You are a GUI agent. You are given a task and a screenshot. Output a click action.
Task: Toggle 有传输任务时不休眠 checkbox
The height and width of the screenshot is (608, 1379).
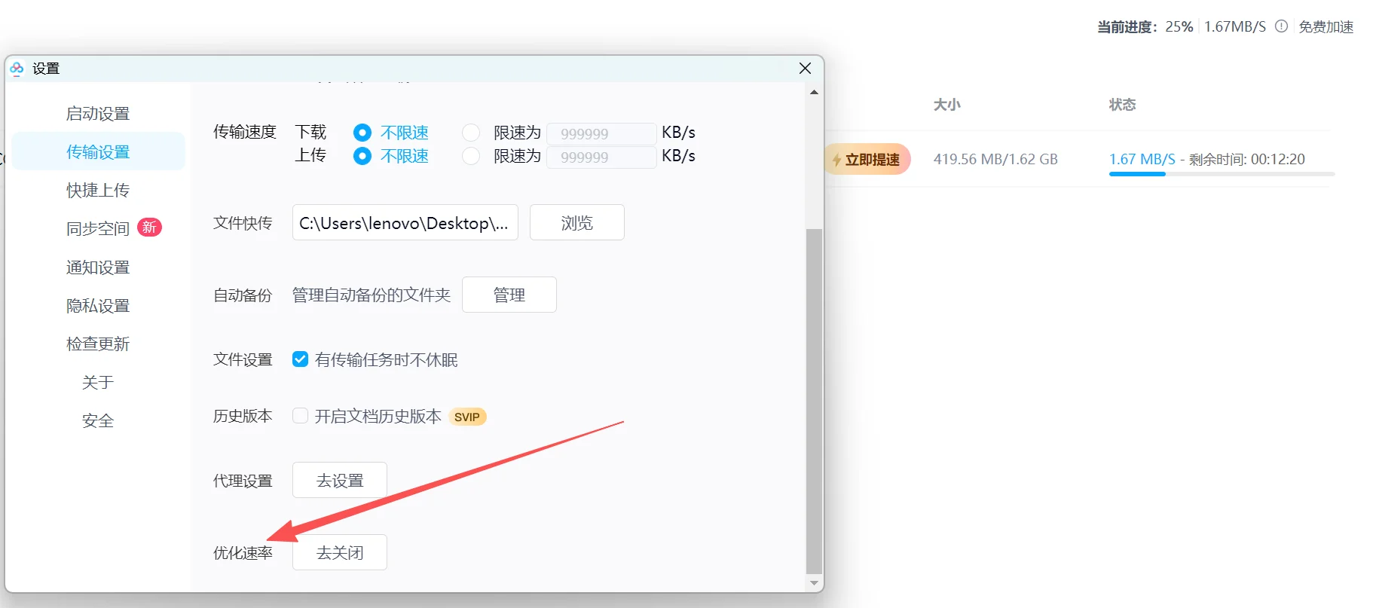(300, 359)
